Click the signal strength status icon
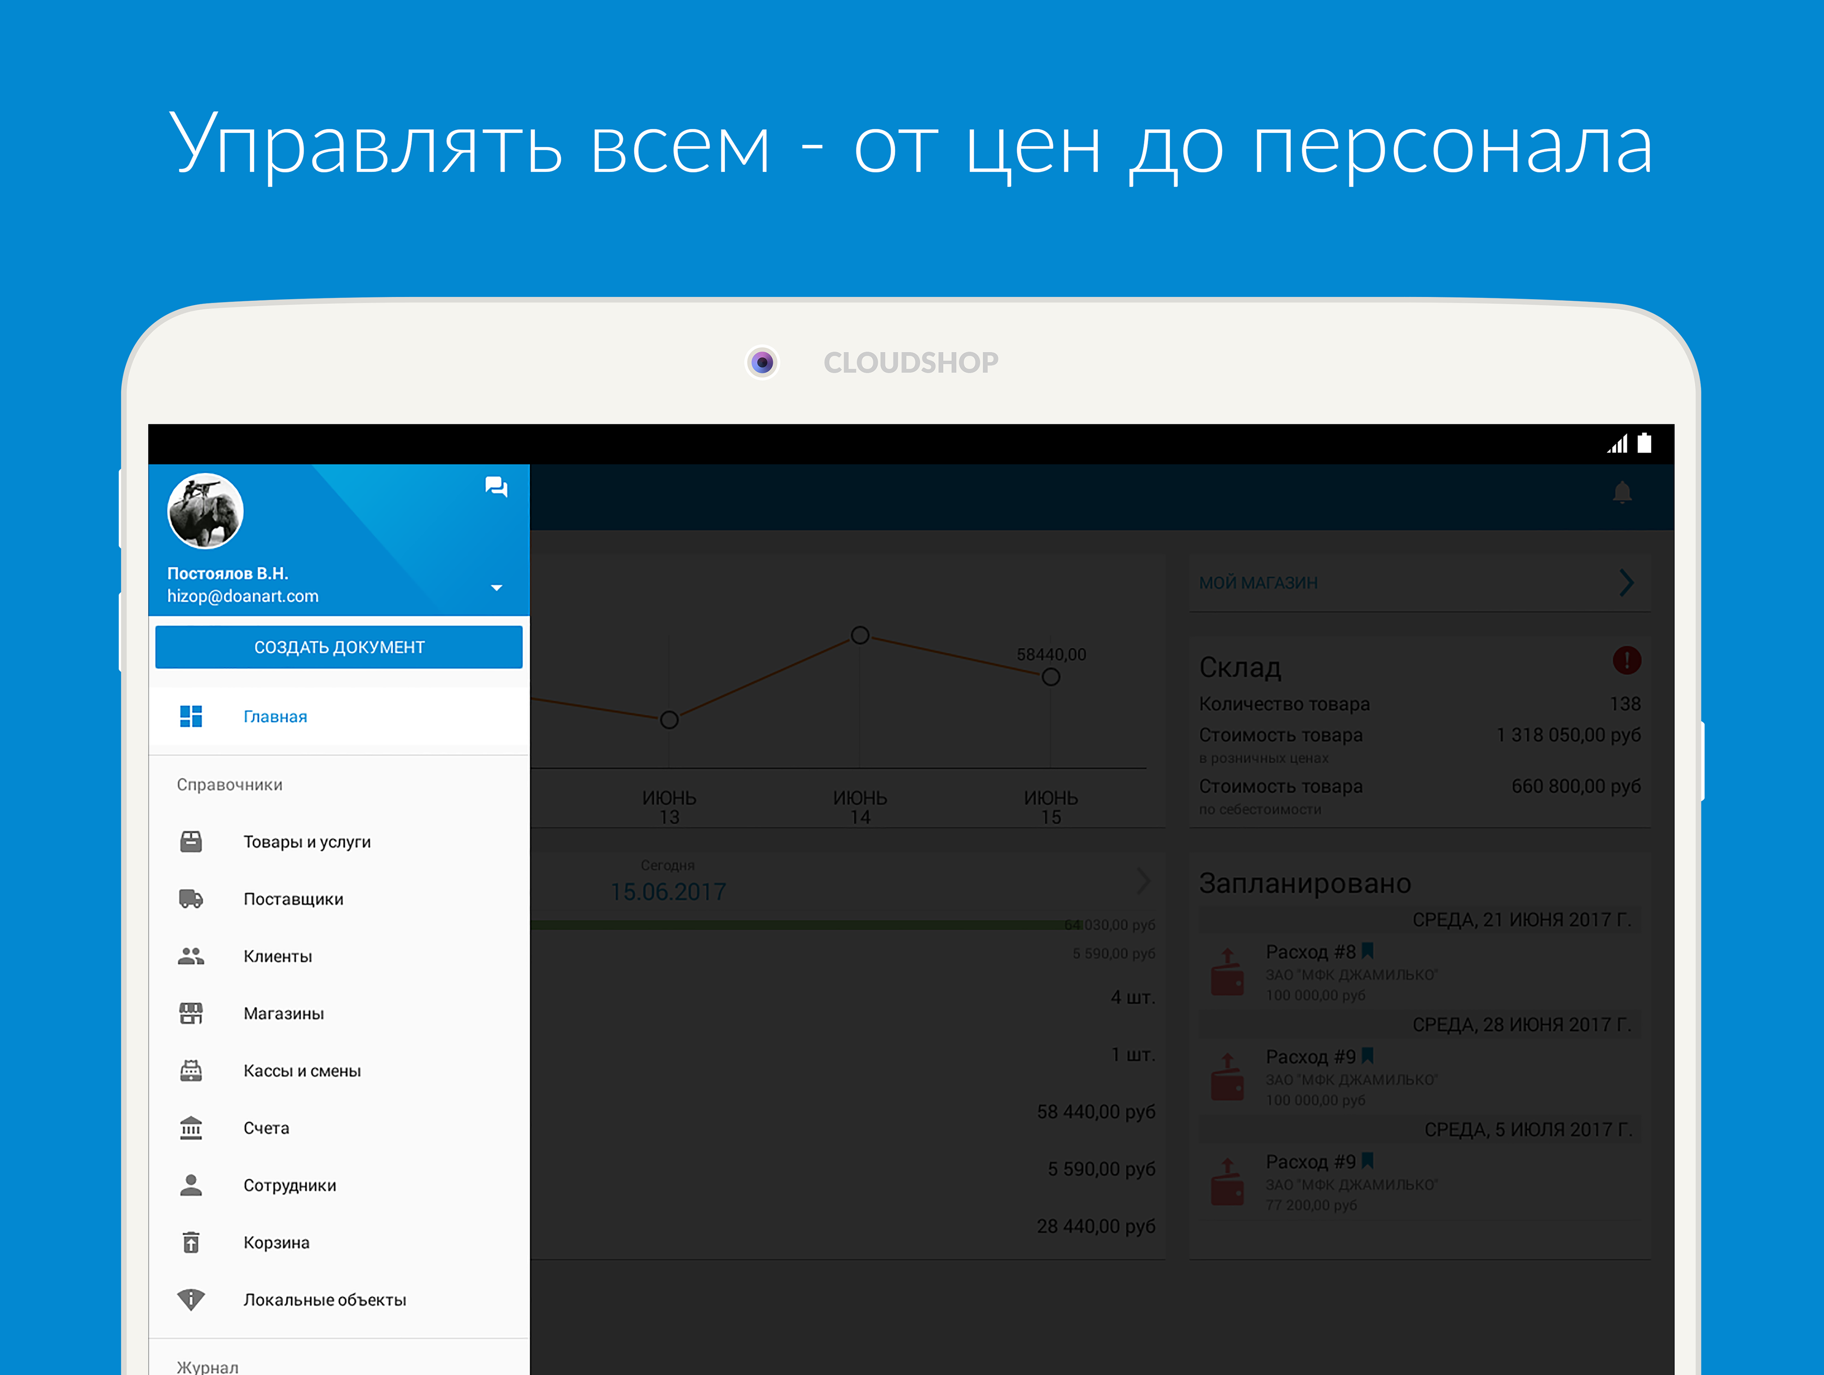Image resolution: width=1824 pixels, height=1375 pixels. point(1617,444)
